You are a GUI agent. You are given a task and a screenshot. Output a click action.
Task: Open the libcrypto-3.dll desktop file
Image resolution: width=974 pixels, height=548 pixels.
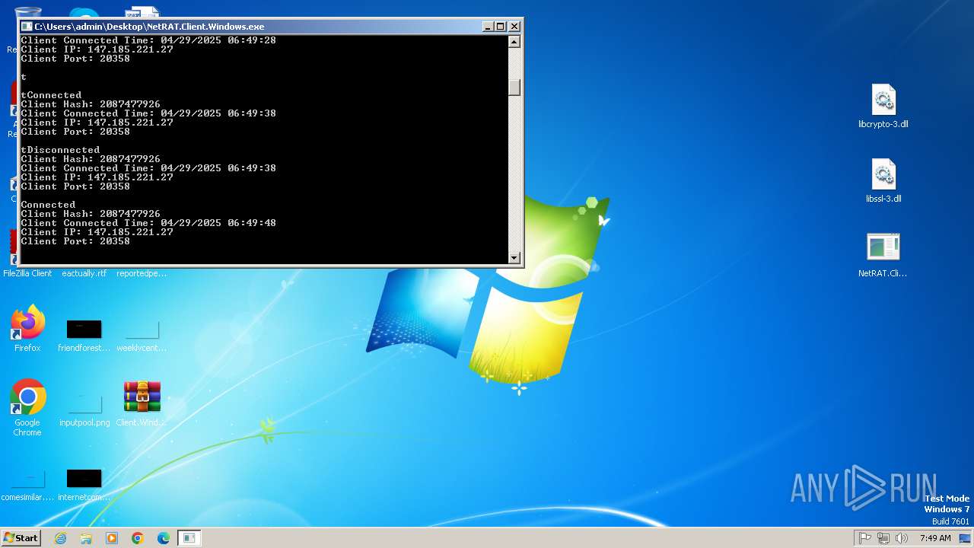point(883,107)
